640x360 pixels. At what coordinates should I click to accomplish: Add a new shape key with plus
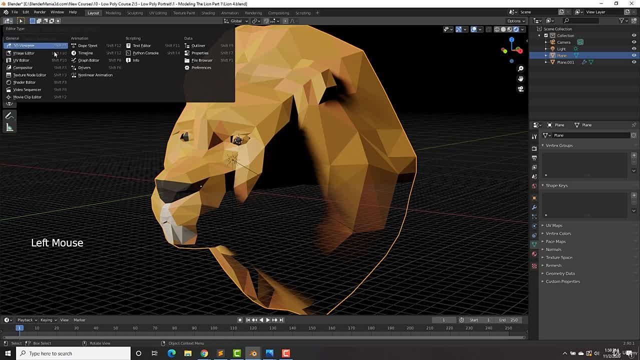(634, 195)
